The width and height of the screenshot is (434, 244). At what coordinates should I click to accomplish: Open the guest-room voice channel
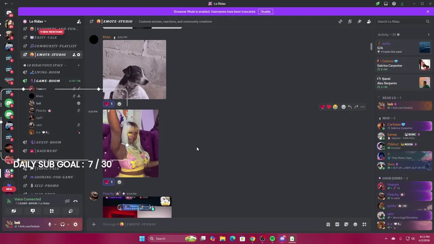[x=48, y=142]
